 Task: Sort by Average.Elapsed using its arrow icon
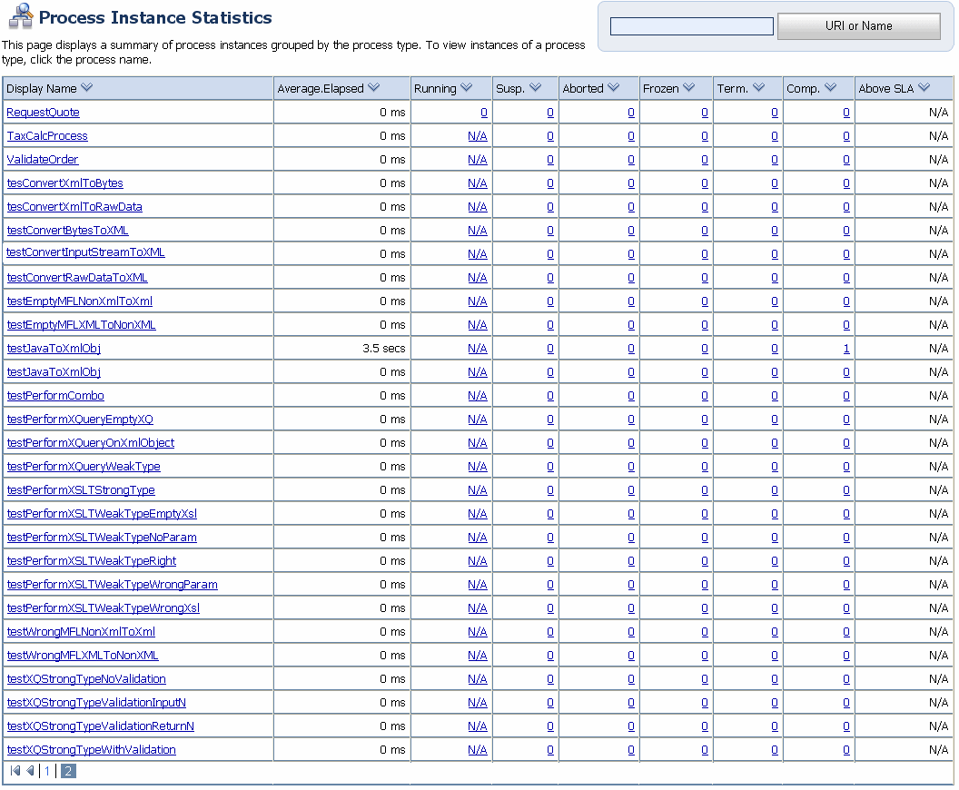(373, 87)
